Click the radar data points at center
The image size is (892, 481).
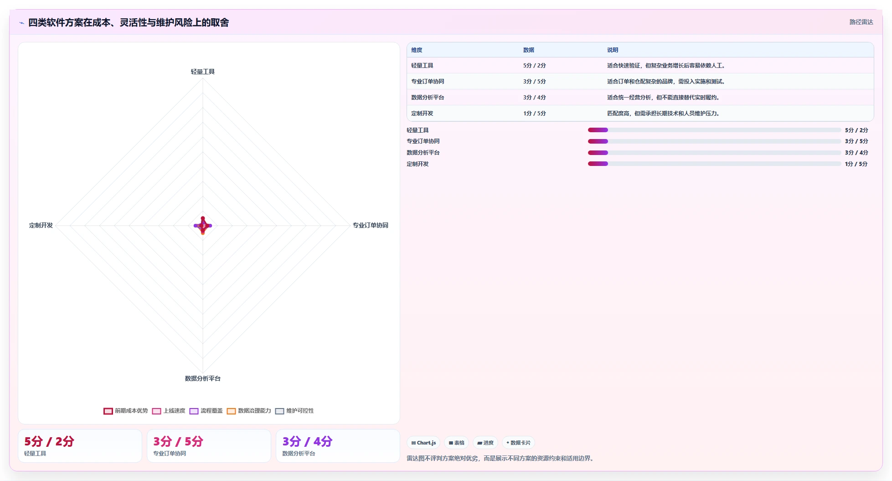click(x=203, y=226)
